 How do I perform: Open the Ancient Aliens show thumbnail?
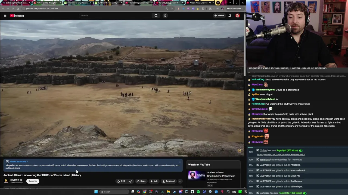197,176
